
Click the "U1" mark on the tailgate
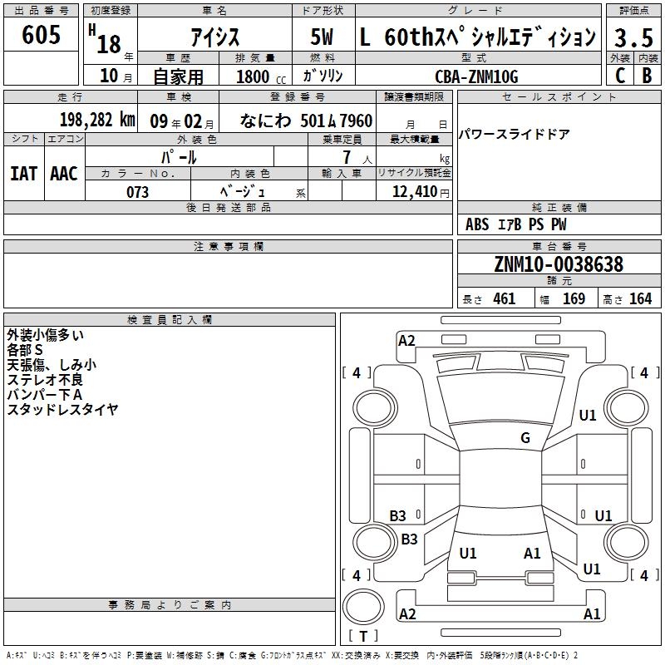(x=468, y=554)
